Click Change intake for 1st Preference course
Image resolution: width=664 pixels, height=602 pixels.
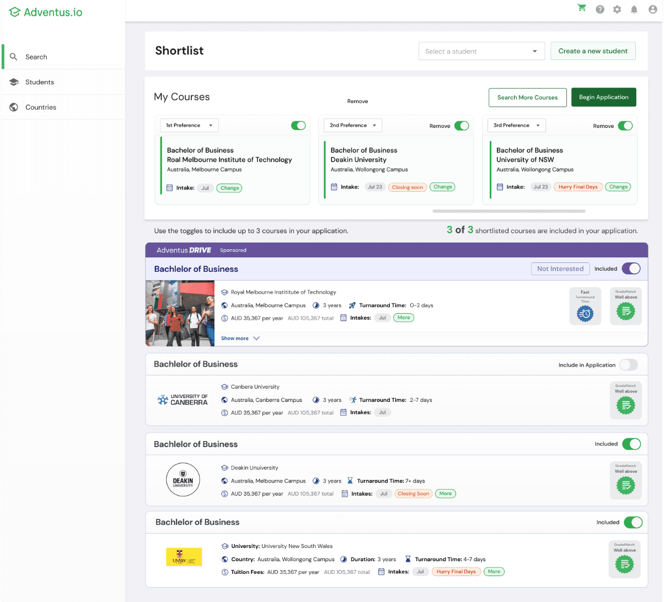click(229, 188)
